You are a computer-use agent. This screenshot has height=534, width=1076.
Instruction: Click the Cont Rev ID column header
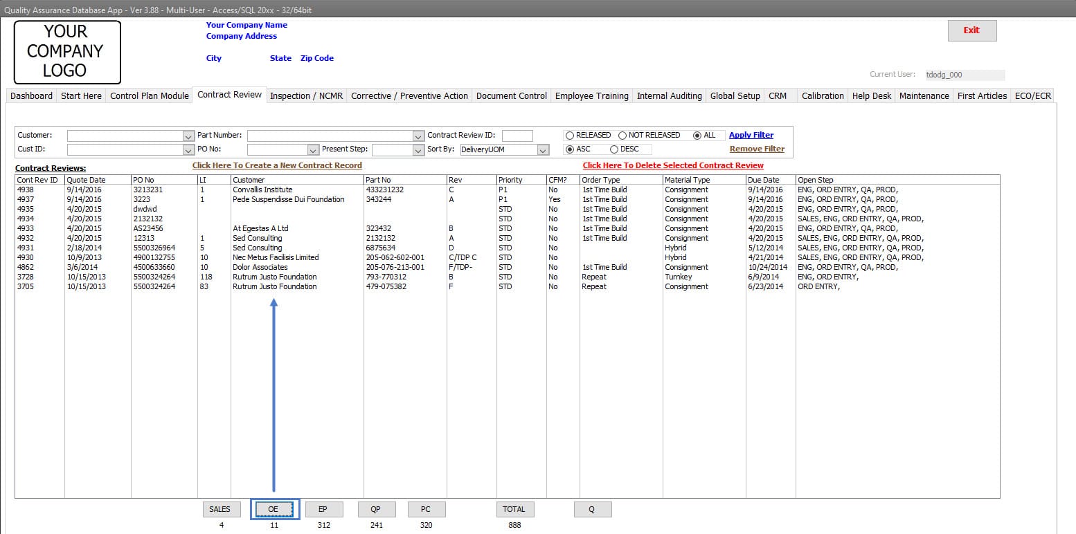40,180
